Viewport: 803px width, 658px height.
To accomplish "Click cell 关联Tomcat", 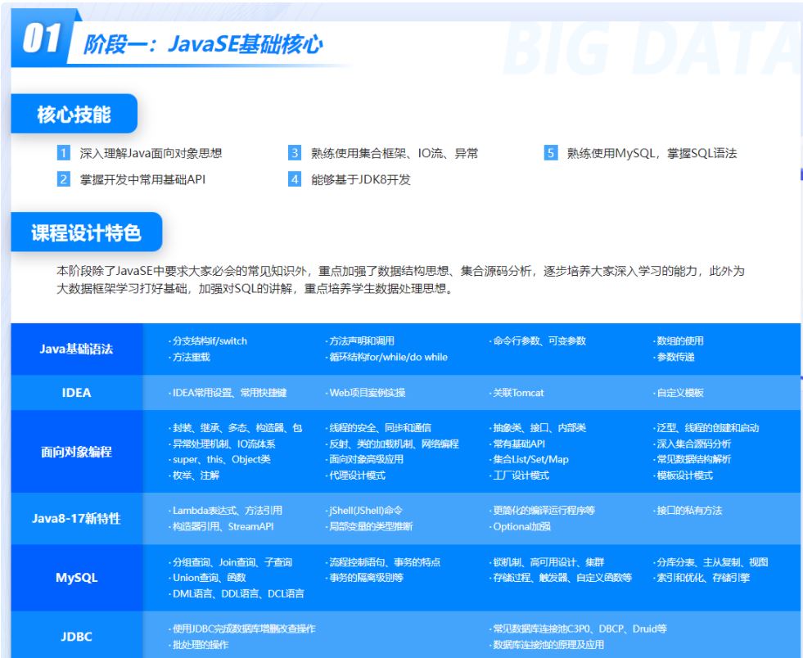I will tap(517, 393).
